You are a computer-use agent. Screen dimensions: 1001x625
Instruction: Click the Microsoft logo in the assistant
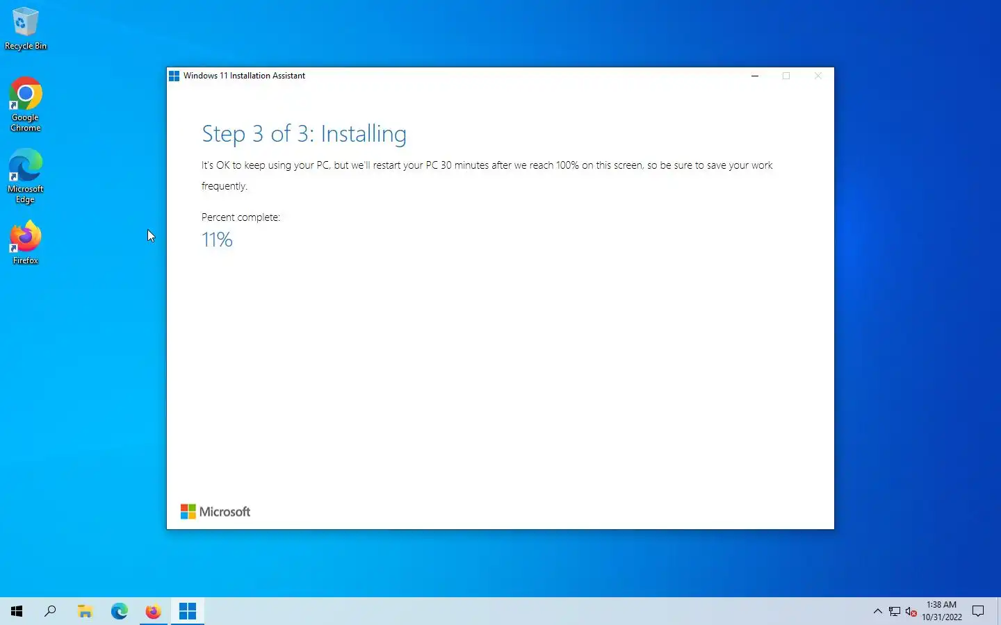click(x=215, y=512)
